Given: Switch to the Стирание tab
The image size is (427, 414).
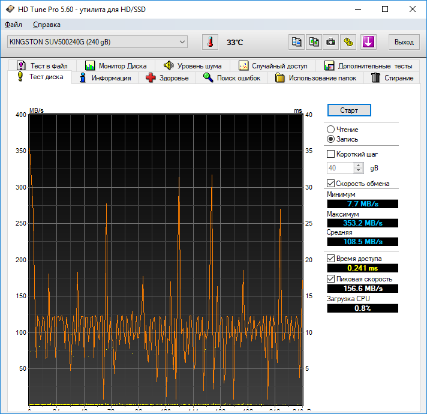Looking at the screenshot, I should [392, 78].
